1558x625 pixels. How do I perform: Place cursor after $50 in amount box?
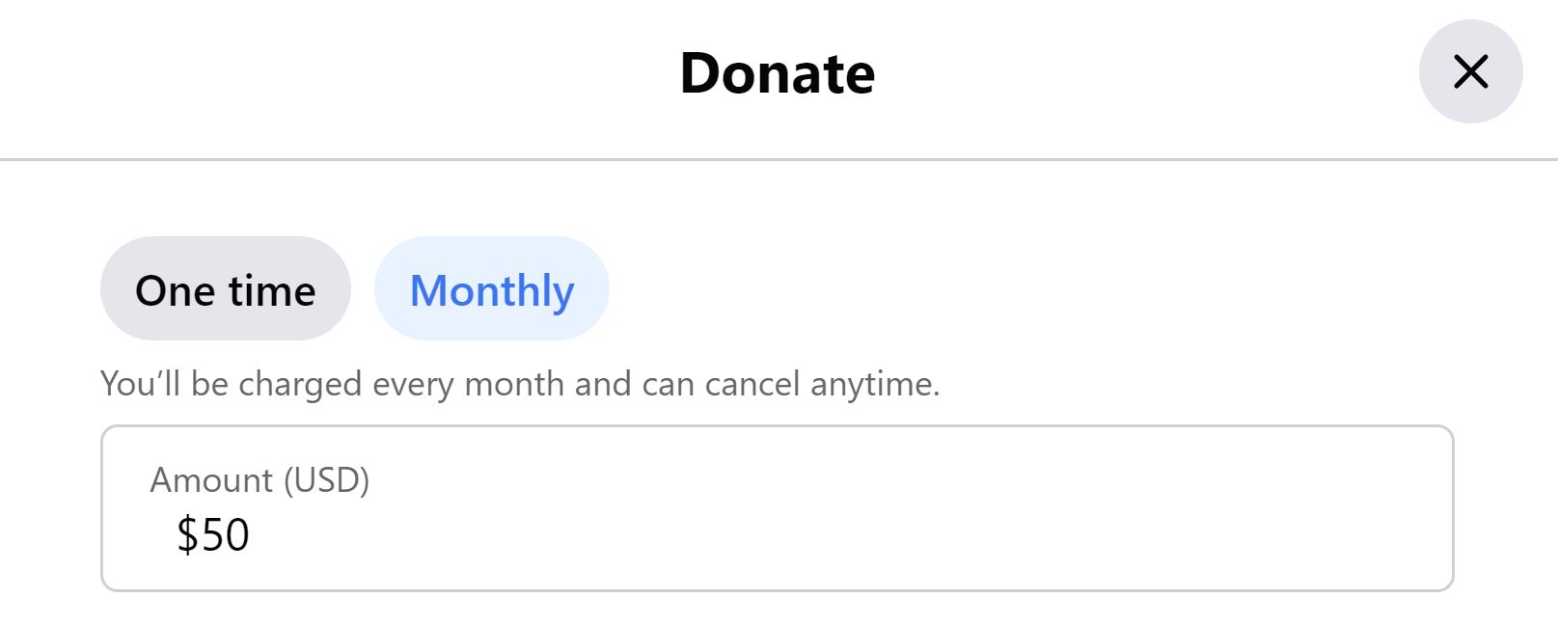(255, 535)
